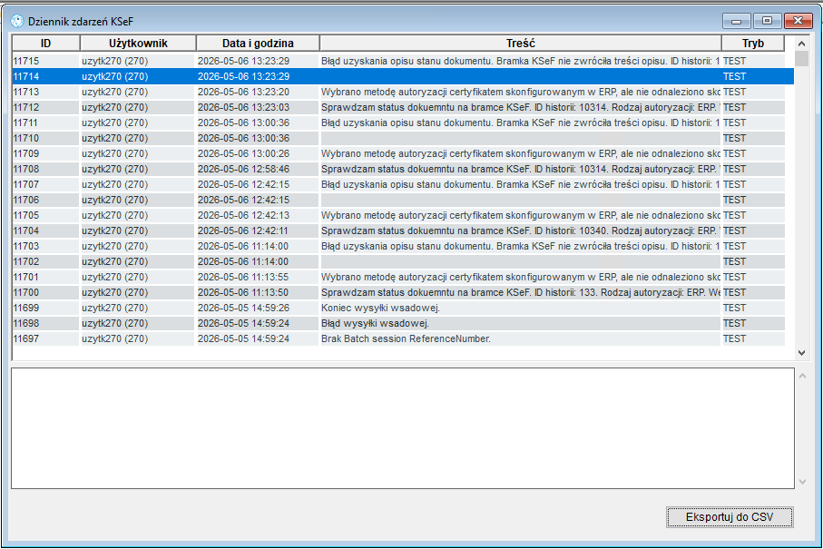Click timestamp 2026-05-06 13:23:03
Viewport: 823px width, 549px height.
pos(243,107)
